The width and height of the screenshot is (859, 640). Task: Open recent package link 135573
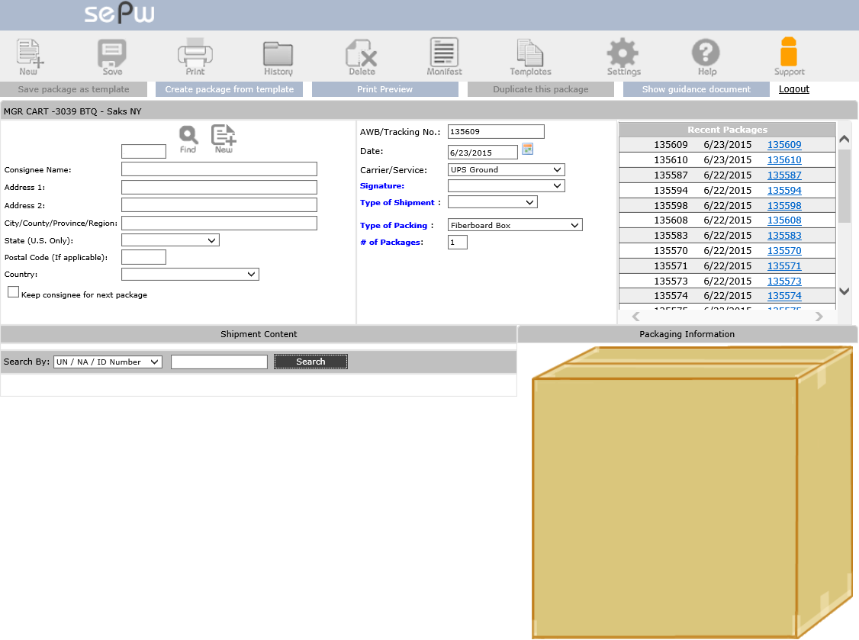tap(784, 281)
